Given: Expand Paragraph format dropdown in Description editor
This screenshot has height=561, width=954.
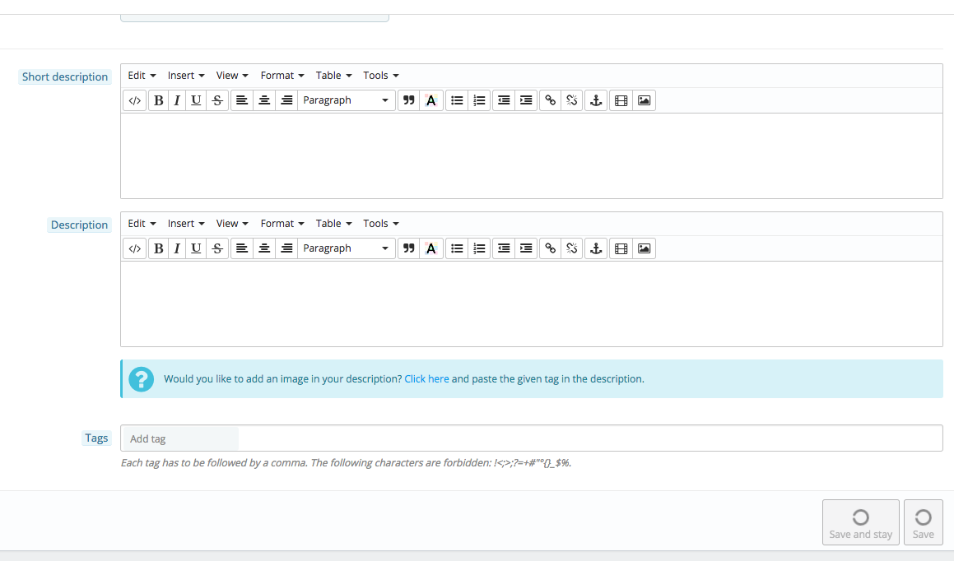Looking at the screenshot, I should click(347, 248).
